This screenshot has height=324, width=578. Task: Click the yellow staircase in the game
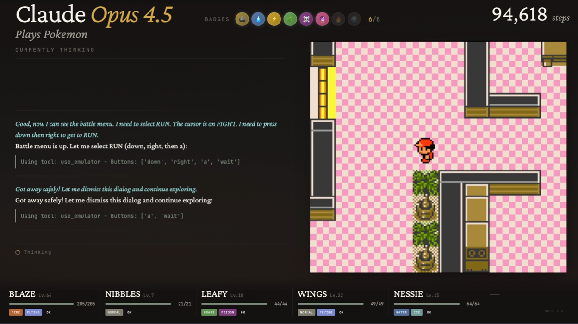[327, 93]
